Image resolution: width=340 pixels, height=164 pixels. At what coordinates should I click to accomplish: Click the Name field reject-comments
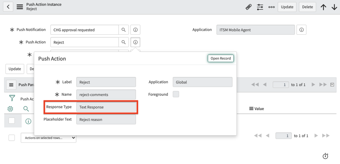click(106, 95)
